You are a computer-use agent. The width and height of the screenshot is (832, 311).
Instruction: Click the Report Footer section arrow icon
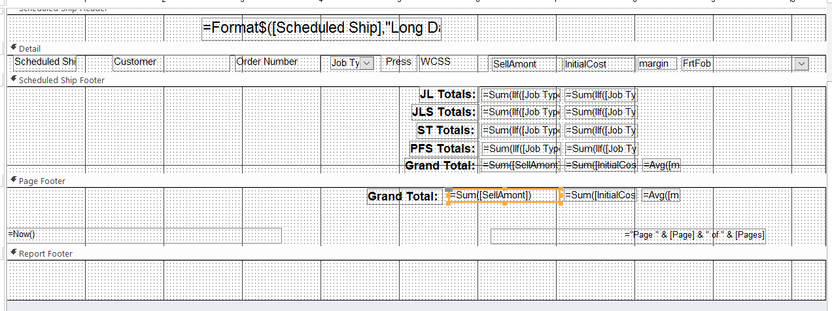click(x=14, y=253)
